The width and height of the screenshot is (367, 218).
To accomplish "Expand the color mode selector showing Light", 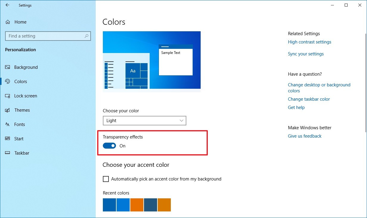I will pos(145,121).
